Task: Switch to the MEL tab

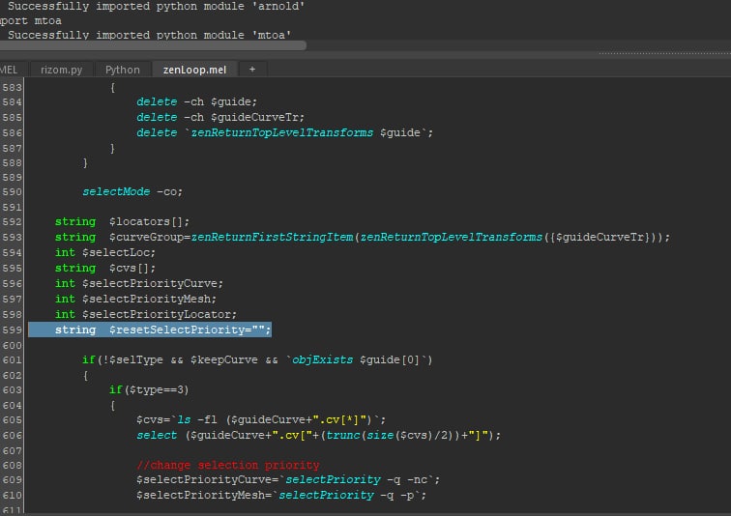Action: (x=10, y=70)
